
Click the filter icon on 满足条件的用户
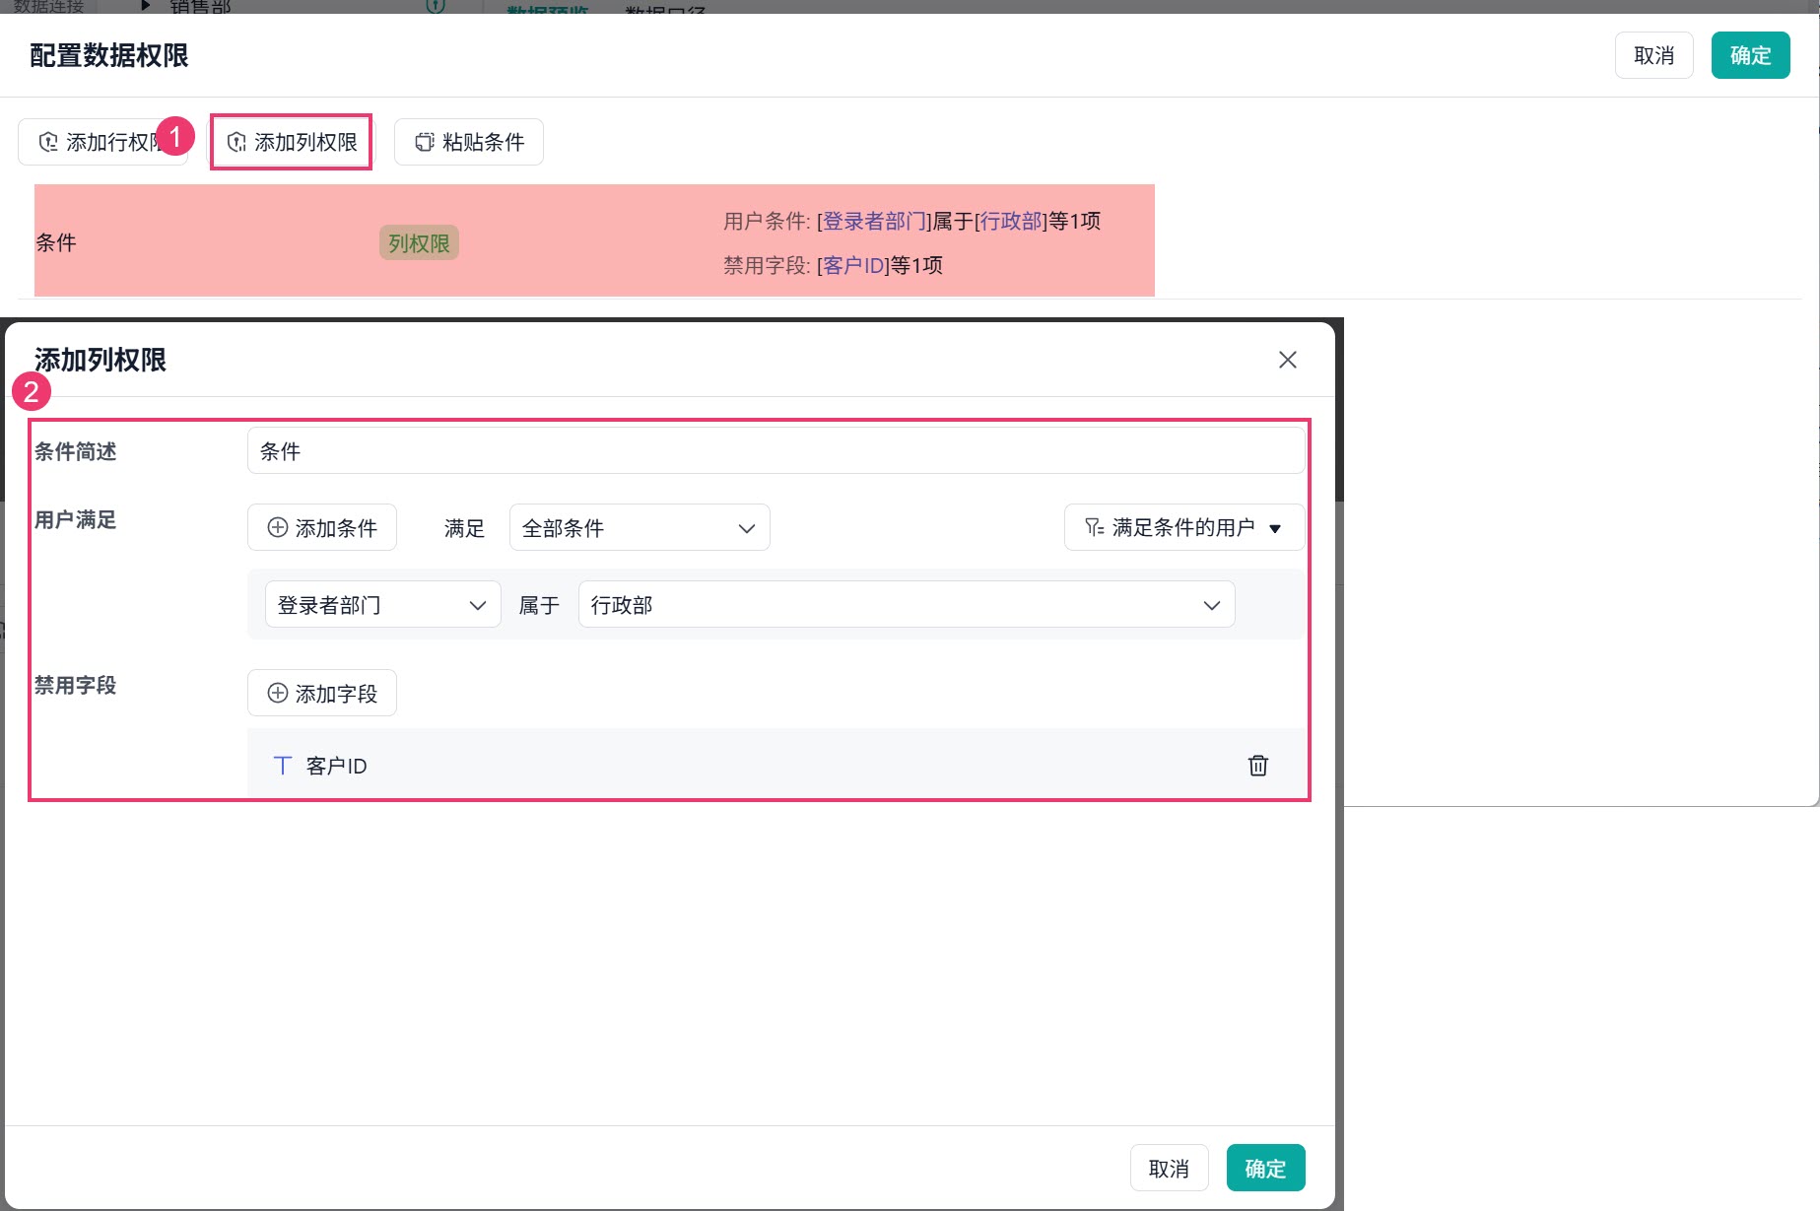[1094, 527]
